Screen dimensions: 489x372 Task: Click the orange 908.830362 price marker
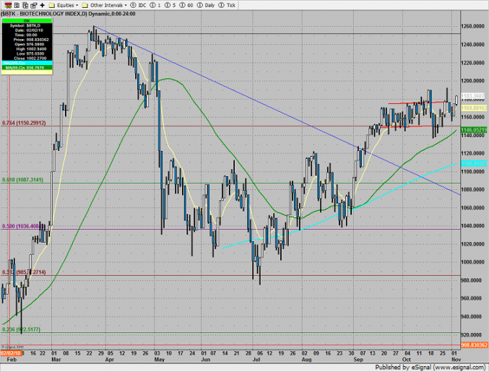click(x=474, y=345)
